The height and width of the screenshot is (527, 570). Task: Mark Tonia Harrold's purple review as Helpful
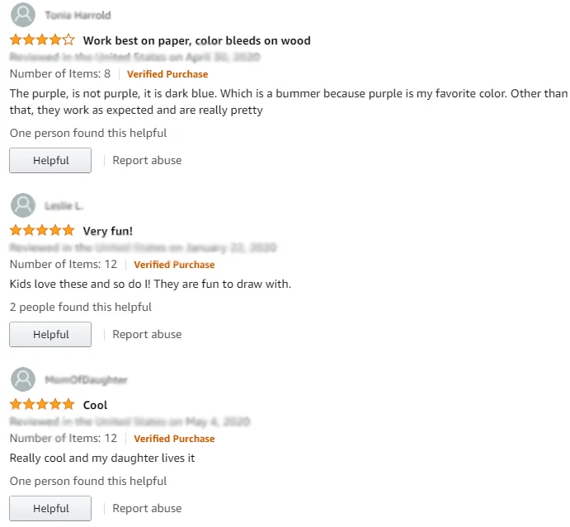click(x=50, y=161)
